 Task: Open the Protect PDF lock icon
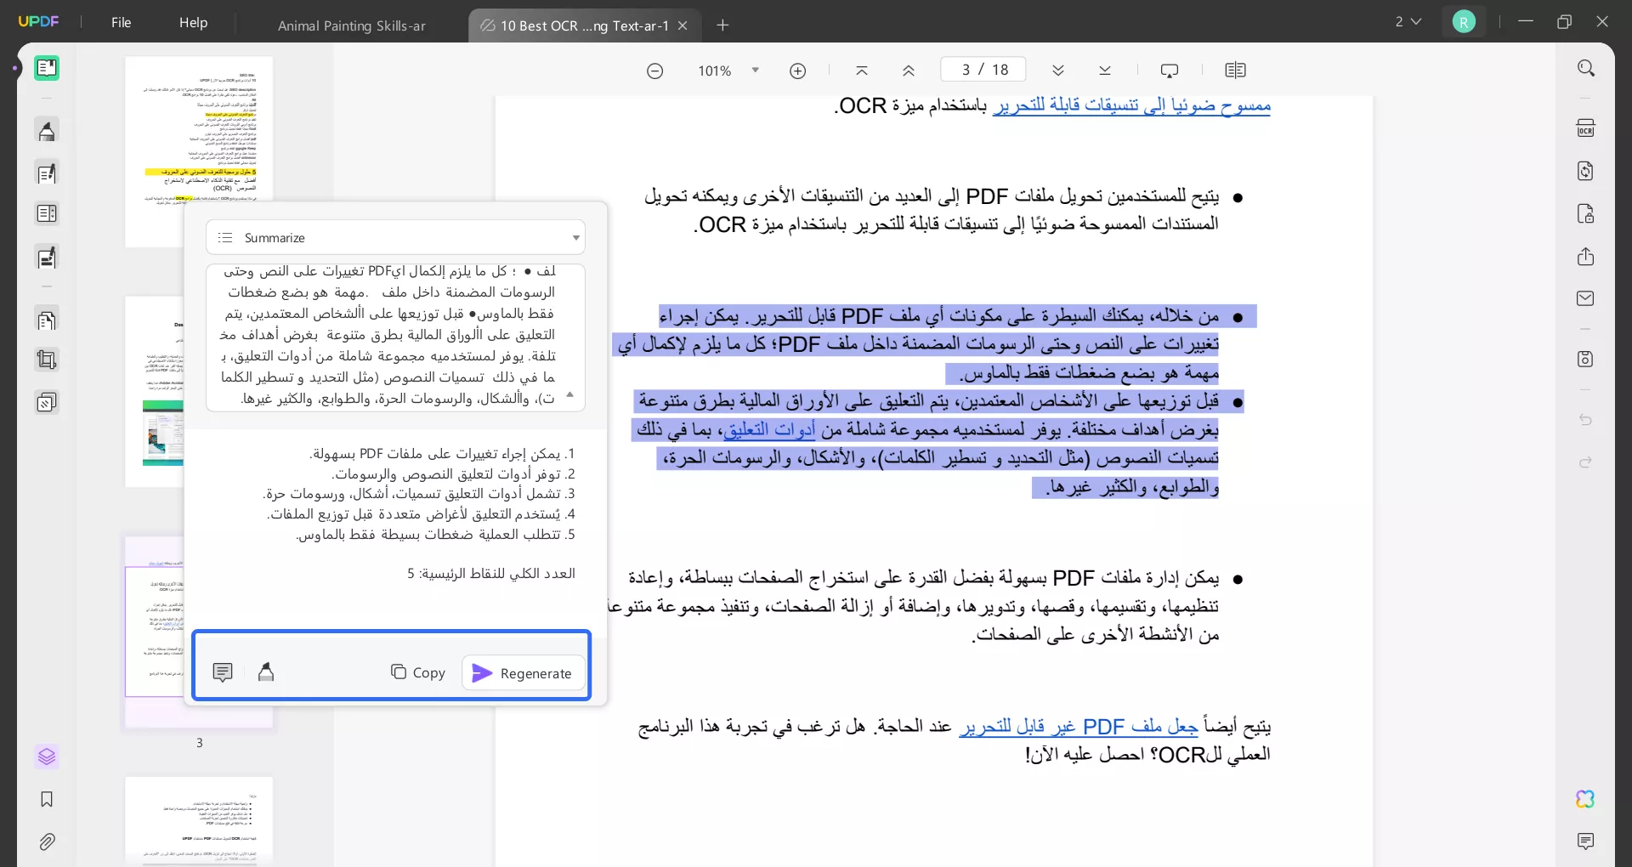(x=1586, y=213)
